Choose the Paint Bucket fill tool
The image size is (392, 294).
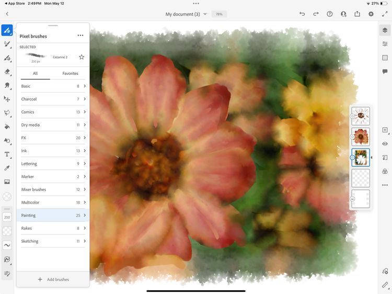tap(7, 127)
